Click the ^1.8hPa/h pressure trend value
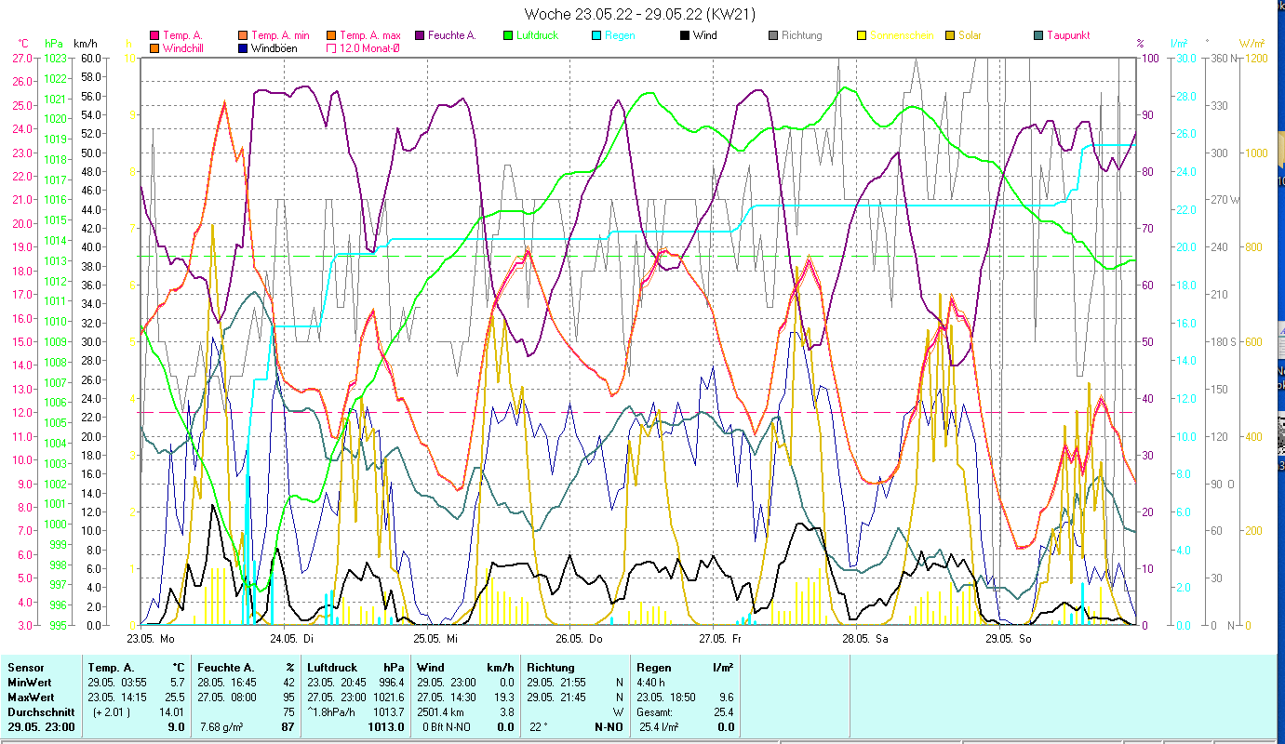 tap(332, 712)
